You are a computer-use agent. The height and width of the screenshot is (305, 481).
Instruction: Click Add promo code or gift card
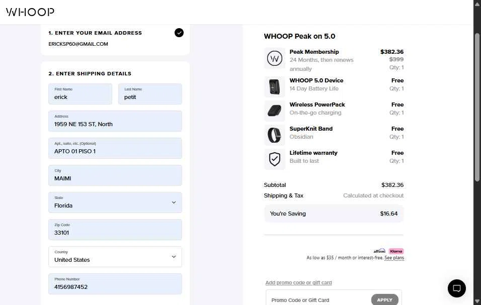(298, 283)
